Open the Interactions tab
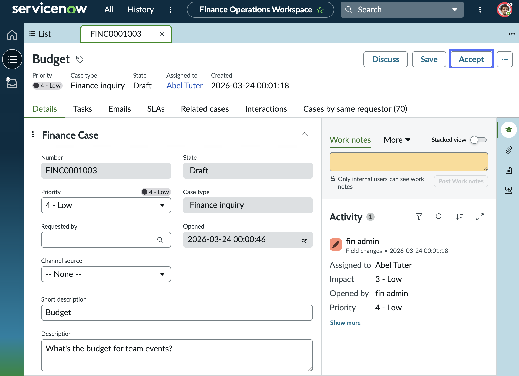Viewport: 519px width, 376px height. point(266,109)
